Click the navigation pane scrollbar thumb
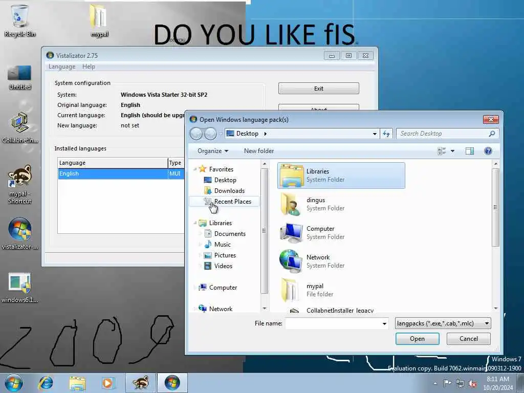The width and height of the screenshot is (524, 393). pos(264,231)
